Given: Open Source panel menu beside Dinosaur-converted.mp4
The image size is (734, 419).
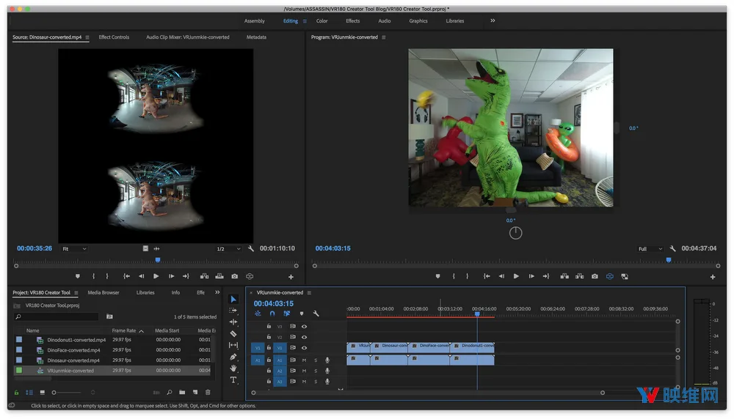Looking at the screenshot, I should pyautogui.click(x=87, y=37).
